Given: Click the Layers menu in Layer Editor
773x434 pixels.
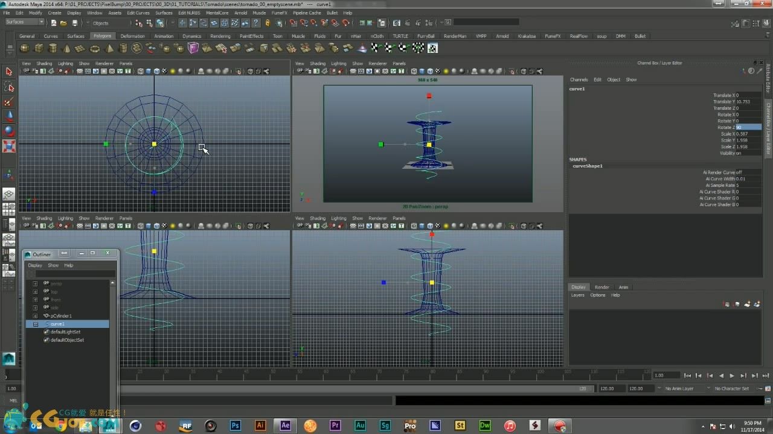Looking at the screenshot, I should click(x=578, y=295).
